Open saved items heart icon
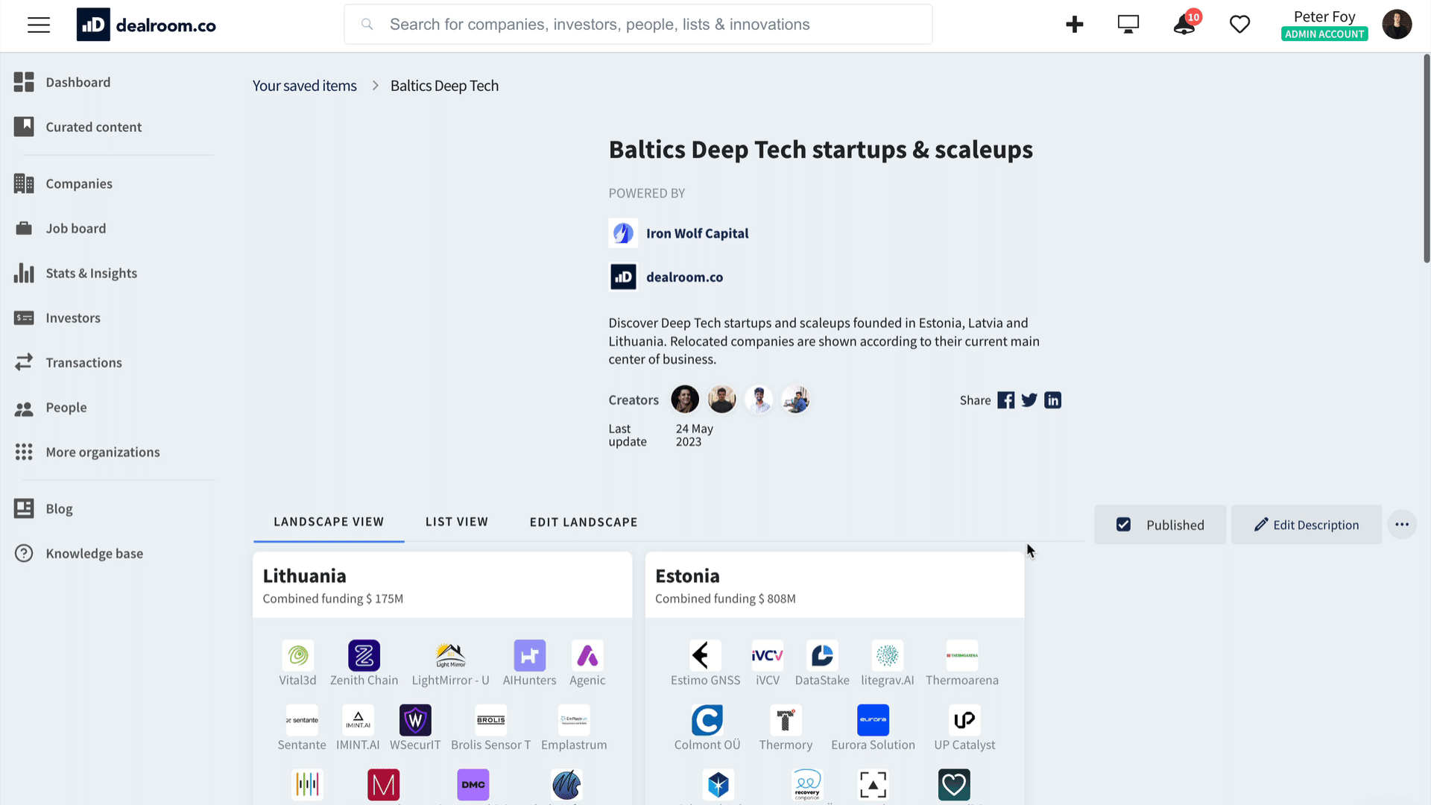 [x=1239, y=25]
